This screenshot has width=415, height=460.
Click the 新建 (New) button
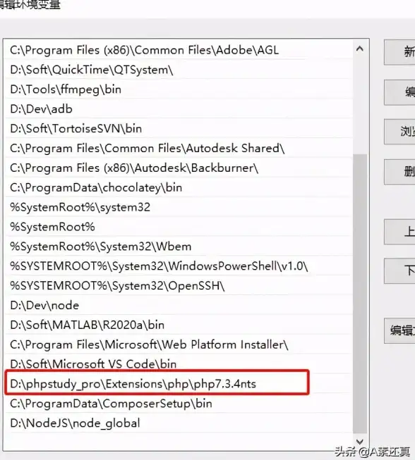[x=399, y=52]
